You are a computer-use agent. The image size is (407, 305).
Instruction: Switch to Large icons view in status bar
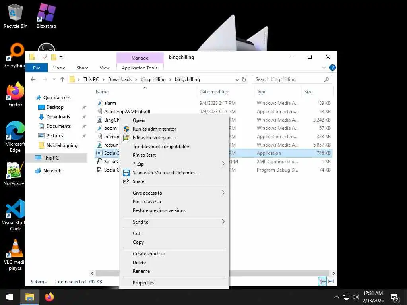[331, 281]
